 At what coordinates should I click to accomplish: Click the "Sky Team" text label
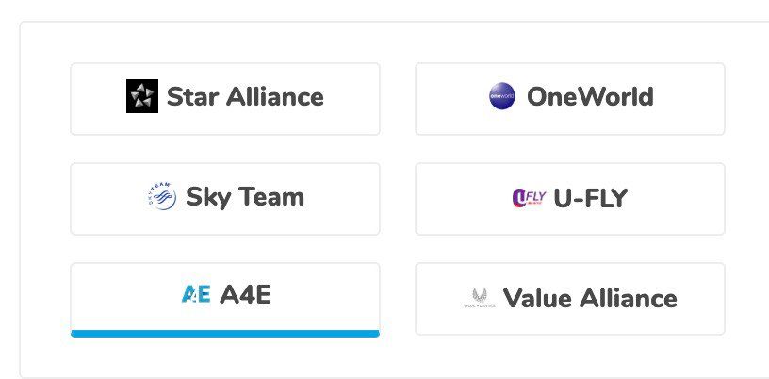(245, 197)
